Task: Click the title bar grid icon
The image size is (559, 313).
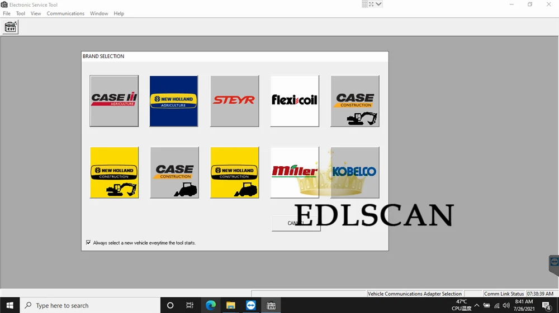Action: (364, 4)
